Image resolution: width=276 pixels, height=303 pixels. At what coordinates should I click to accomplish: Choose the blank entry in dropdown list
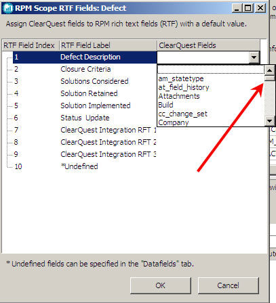pyautogui.click(x=211, y=70)
